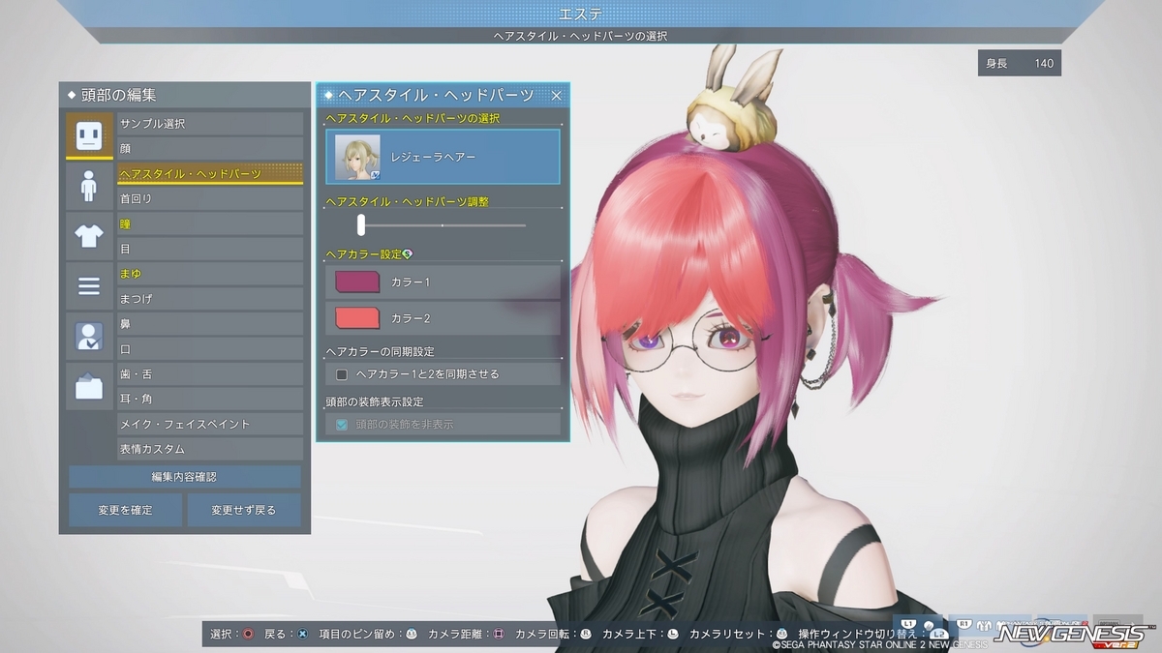Open the レジェーラヘアー hairstyle selection
The width and height of the screenshot is (1162, 653).
(443, 157)
